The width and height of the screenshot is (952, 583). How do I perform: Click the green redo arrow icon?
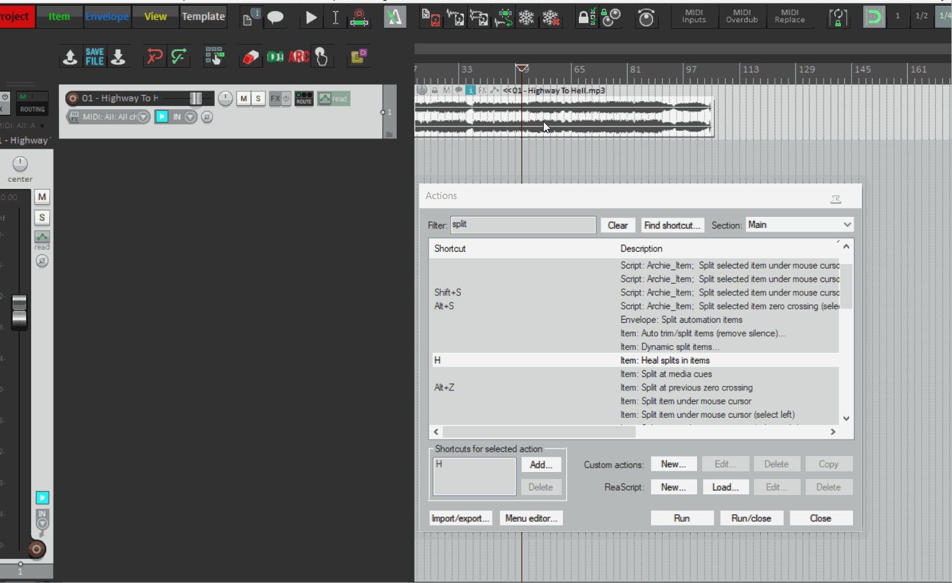(179, 57)
